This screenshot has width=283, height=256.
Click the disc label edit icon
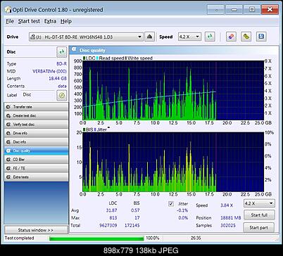pyautogui.click(x=62, y=95)
